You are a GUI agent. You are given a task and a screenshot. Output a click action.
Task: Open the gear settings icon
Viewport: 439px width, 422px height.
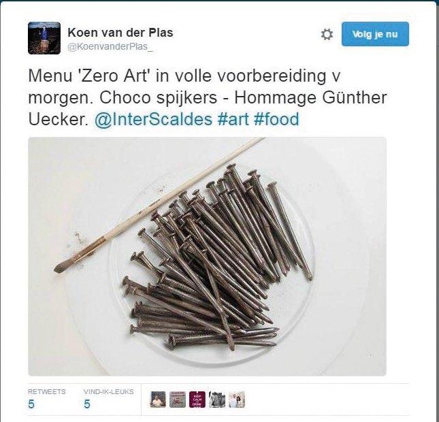coord(327,35)
